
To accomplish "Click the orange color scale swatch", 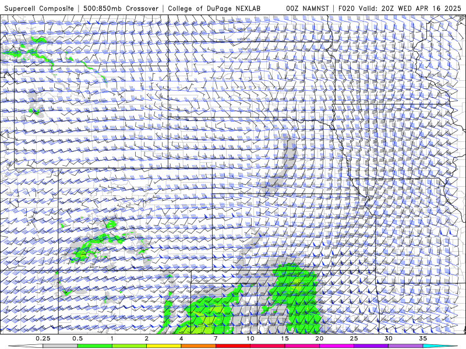I will click(x=198, y=346).
